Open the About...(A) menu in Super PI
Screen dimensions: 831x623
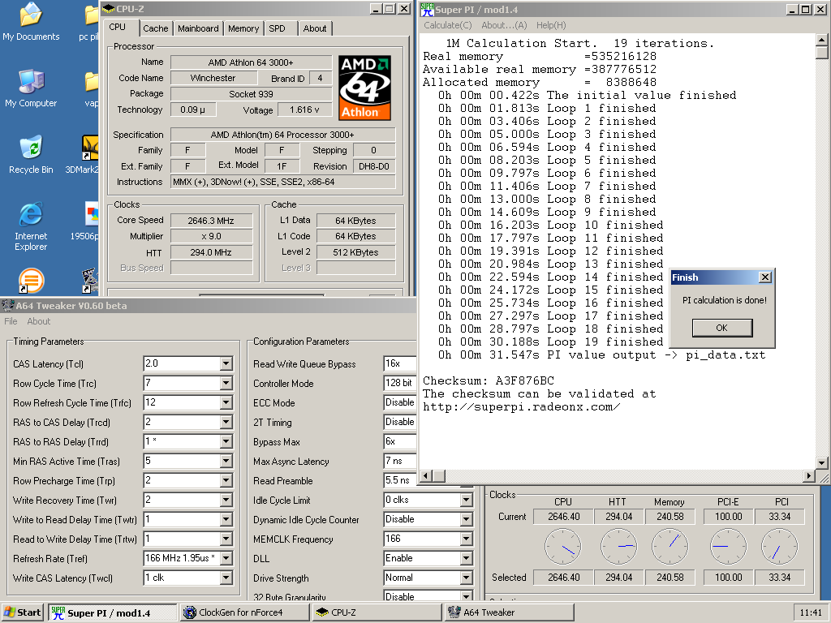coord(504,25)
